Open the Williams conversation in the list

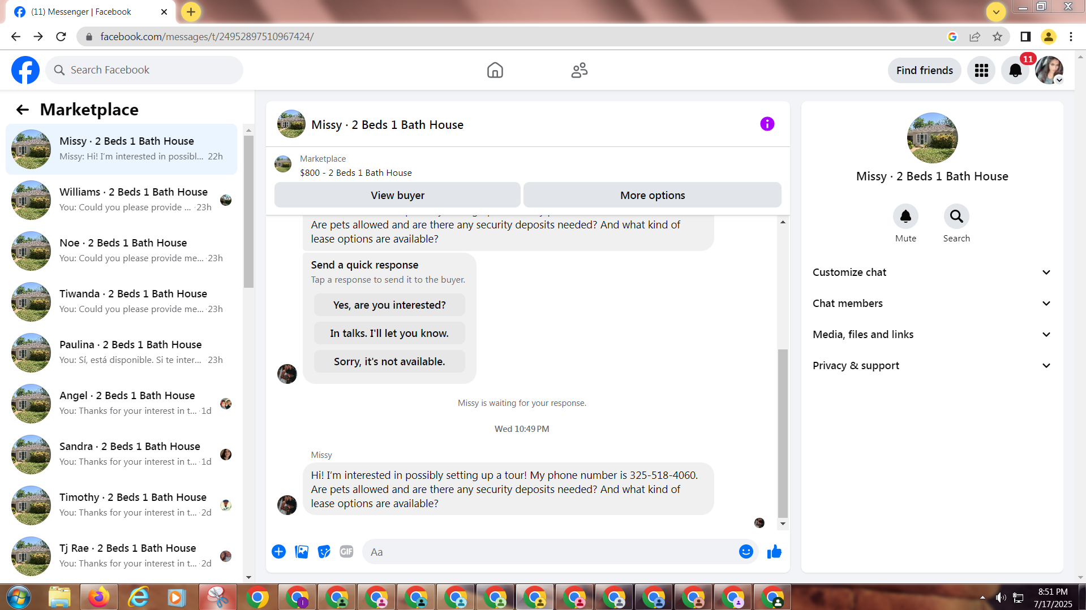tap(122, 200)
